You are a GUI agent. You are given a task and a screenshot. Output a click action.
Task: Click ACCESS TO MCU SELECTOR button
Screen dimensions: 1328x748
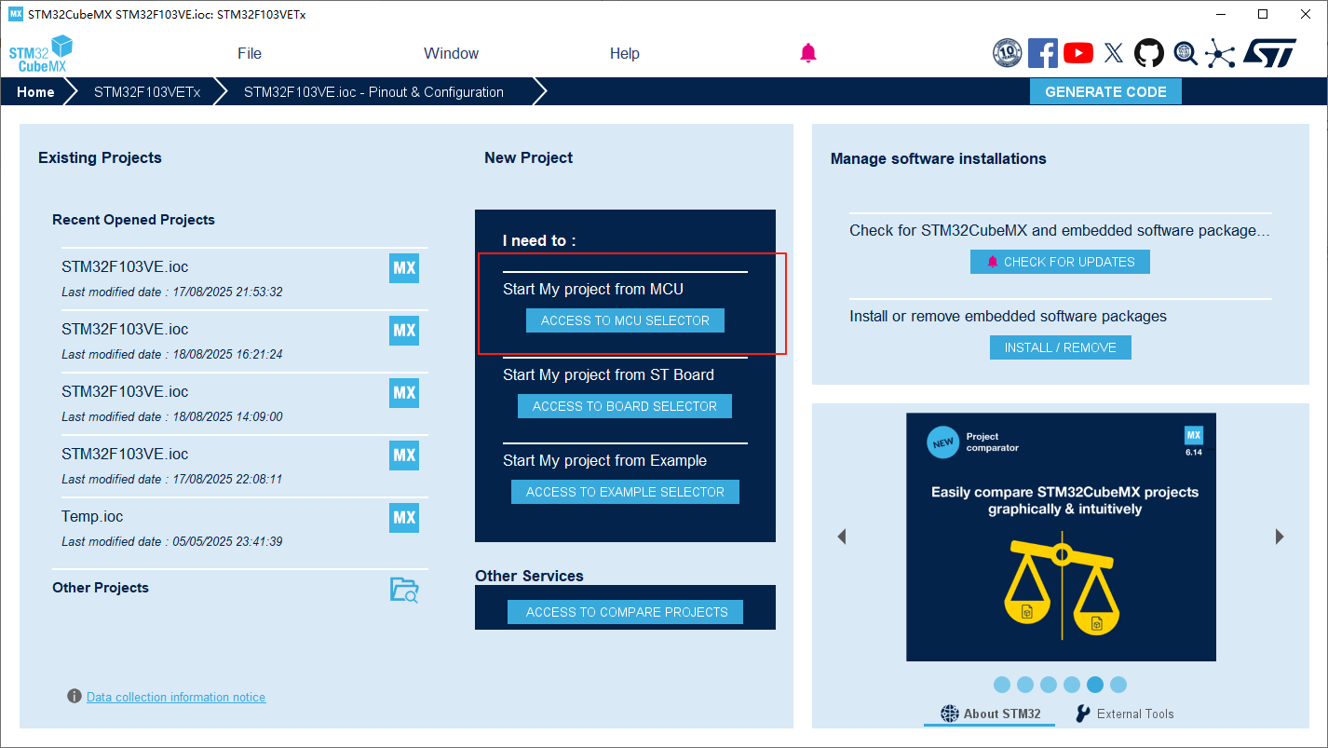click(625, 320)
